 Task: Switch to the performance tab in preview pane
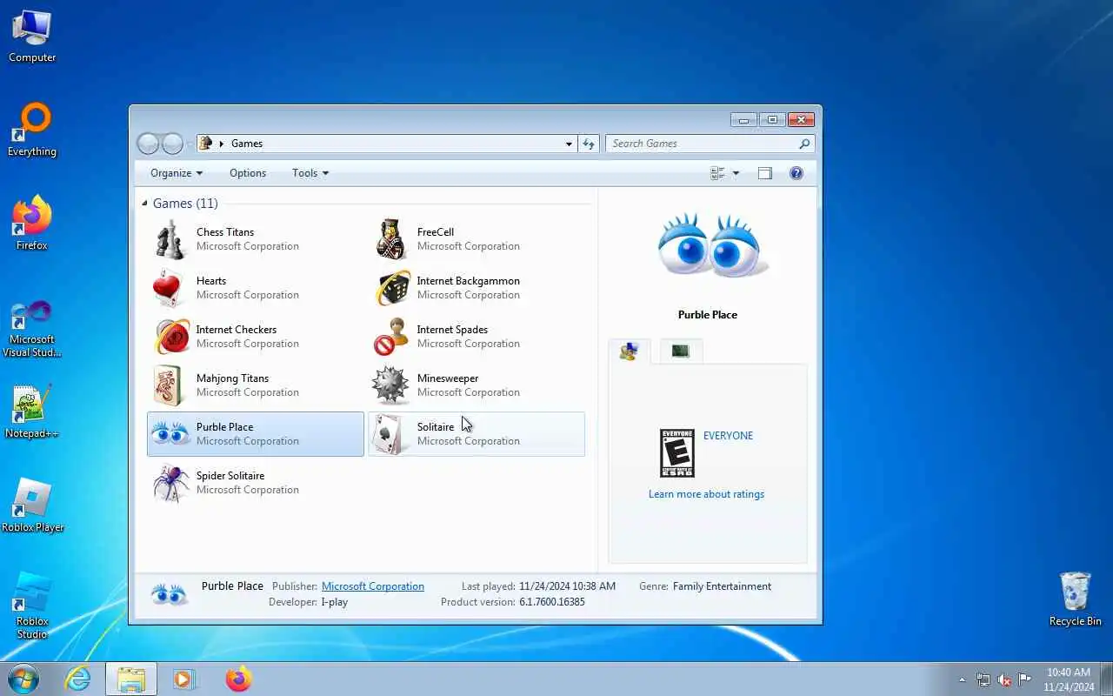[681, 351]
